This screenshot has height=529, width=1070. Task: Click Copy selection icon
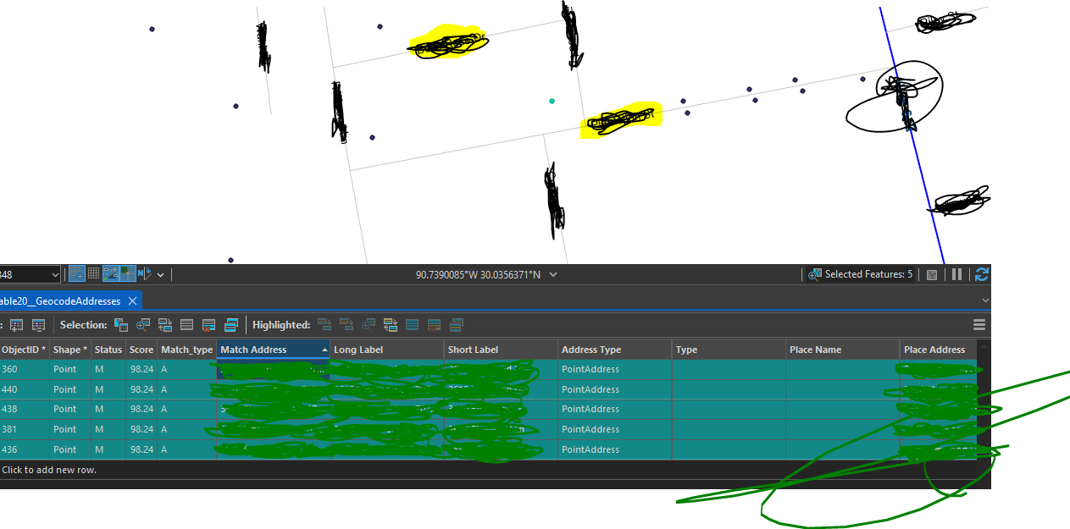(x=231, y=325)
